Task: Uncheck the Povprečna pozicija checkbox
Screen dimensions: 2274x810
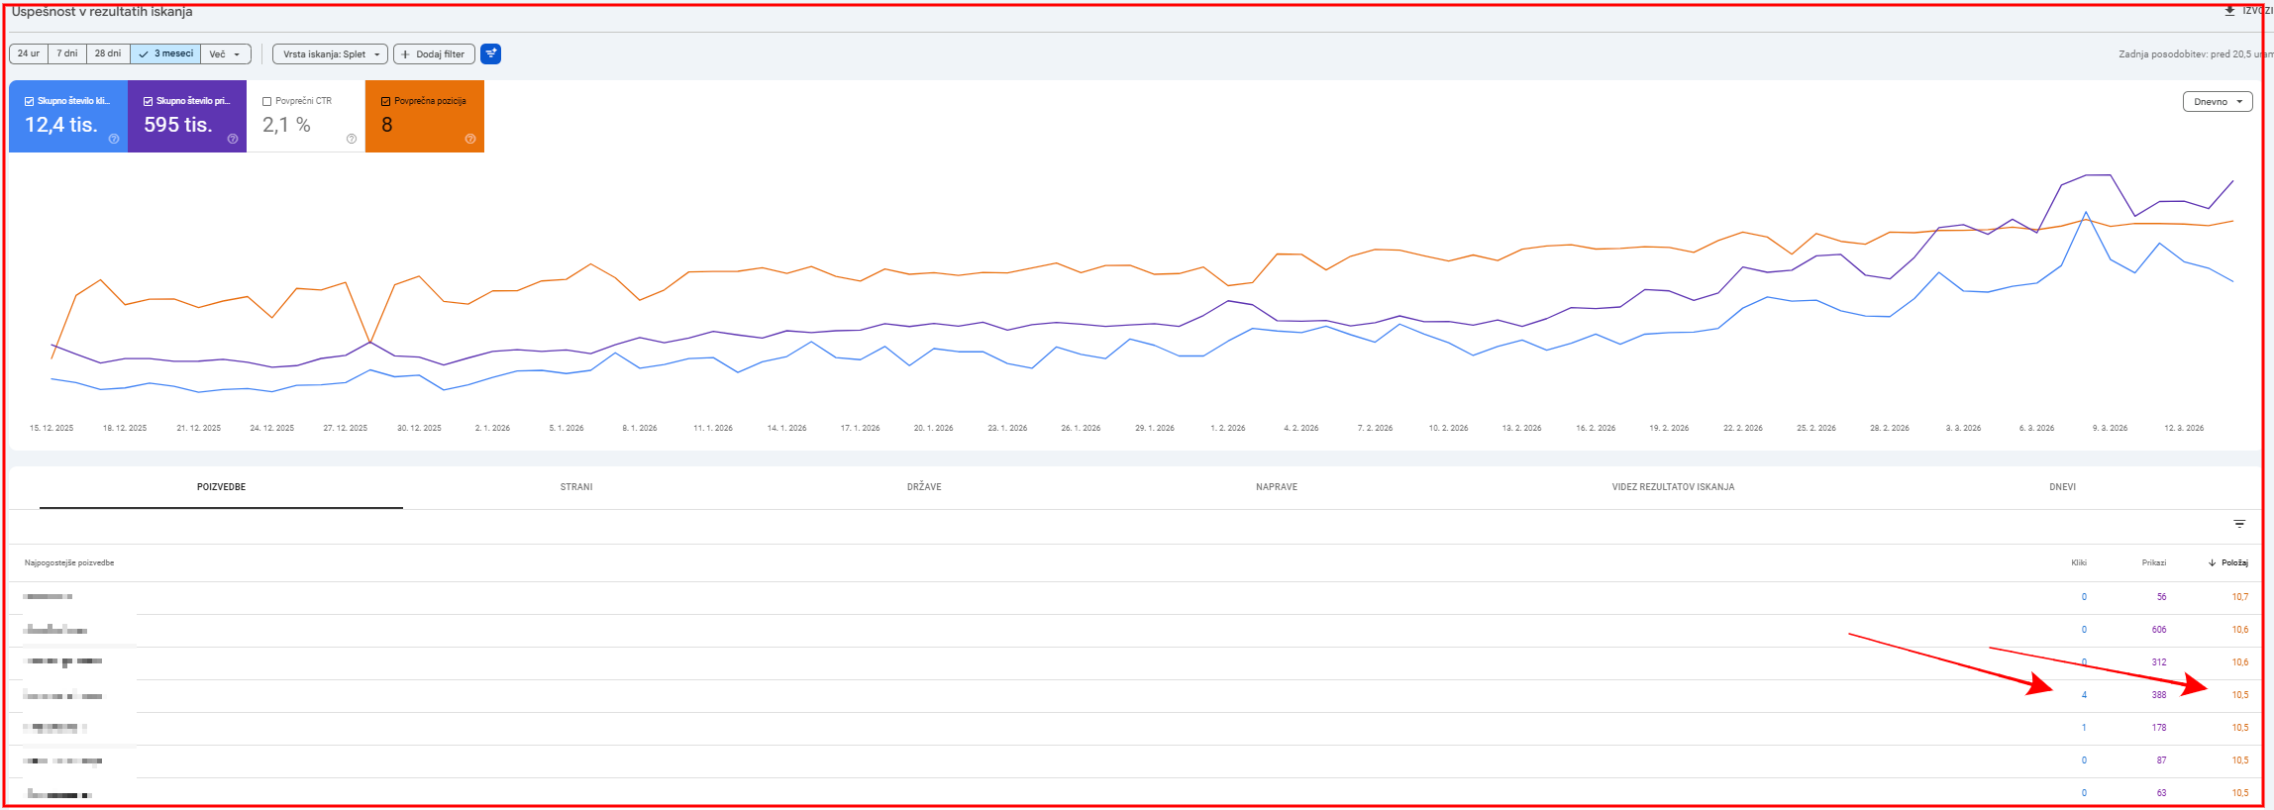Action: [385, 101]
